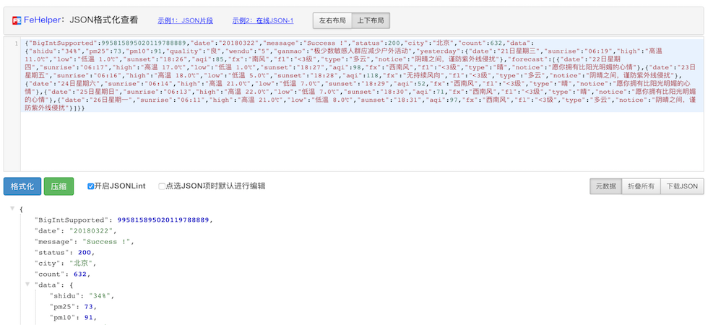Click the "message" value Success !
708x325 pixels.
tap(108, 241)
